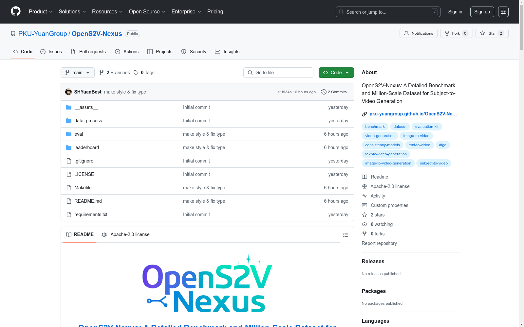Click the Pricing link in header
Image resolution: width=524 pixels, height=327 pixels.
[x=215, y=12]
